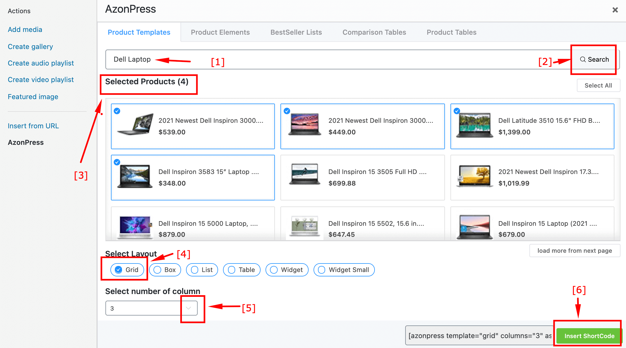
Task: Click Dell Inspiron 3583 laptop thumbnail
Action: (x=135, y=176)
